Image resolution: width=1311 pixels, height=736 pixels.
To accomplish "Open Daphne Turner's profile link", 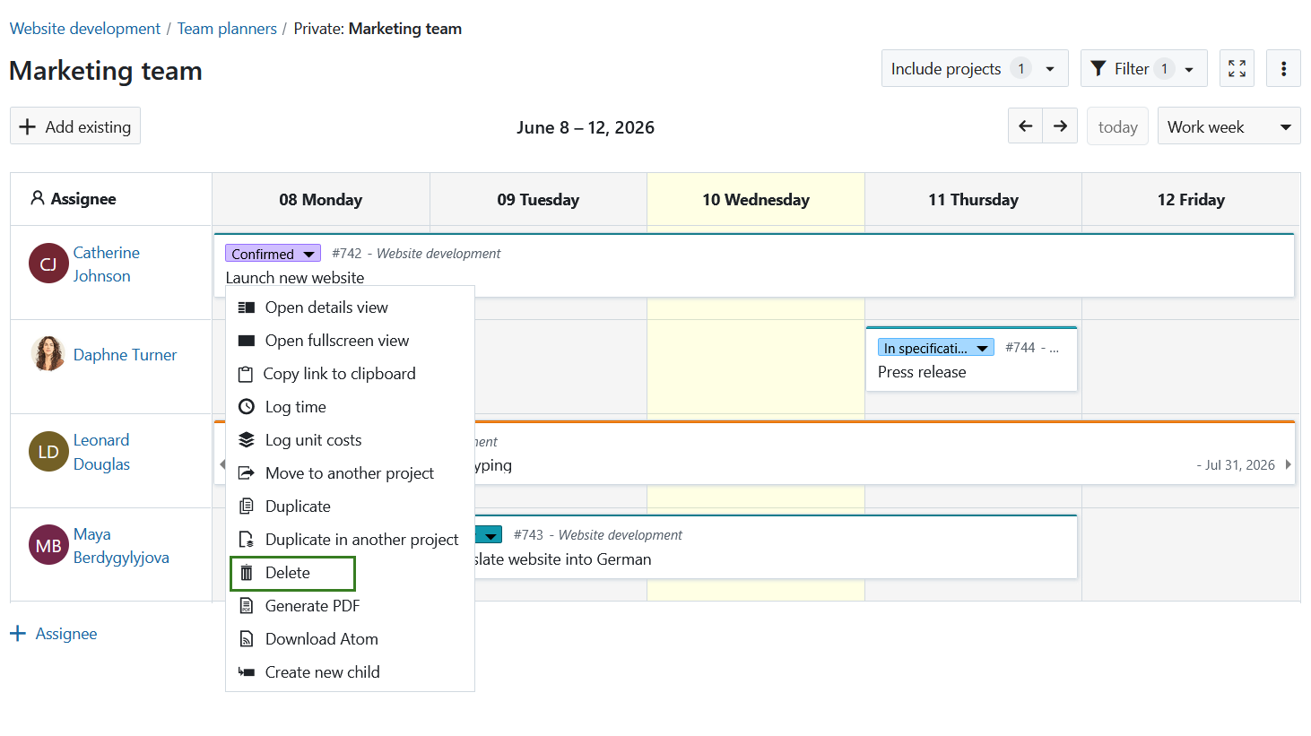I will pos(125,355).
